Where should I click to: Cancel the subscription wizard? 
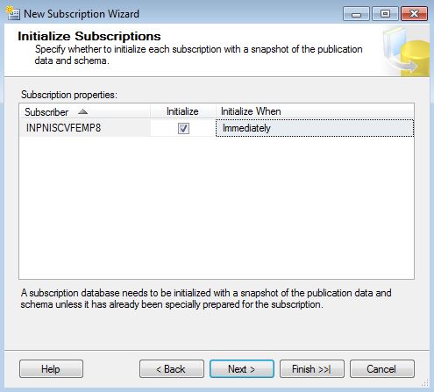(382, 369)
